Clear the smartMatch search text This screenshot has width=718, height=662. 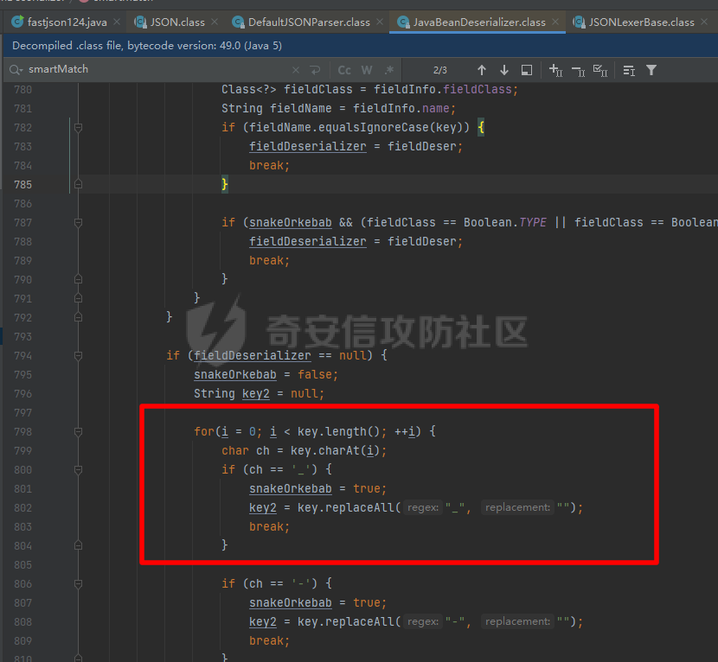pyautogui.click(x=296, y=70)
